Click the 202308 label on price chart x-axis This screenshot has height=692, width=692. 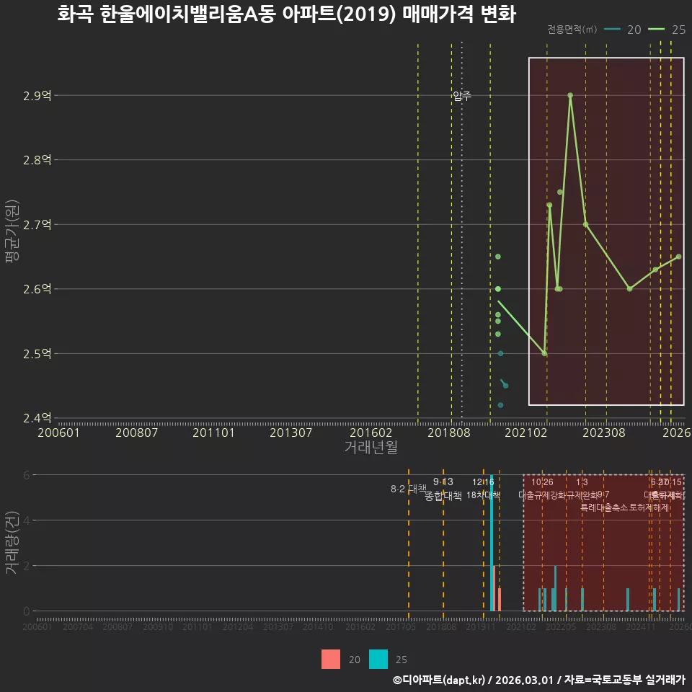click(604, 432)
